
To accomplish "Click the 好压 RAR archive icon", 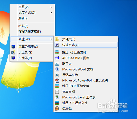I will tap(57, 86).
